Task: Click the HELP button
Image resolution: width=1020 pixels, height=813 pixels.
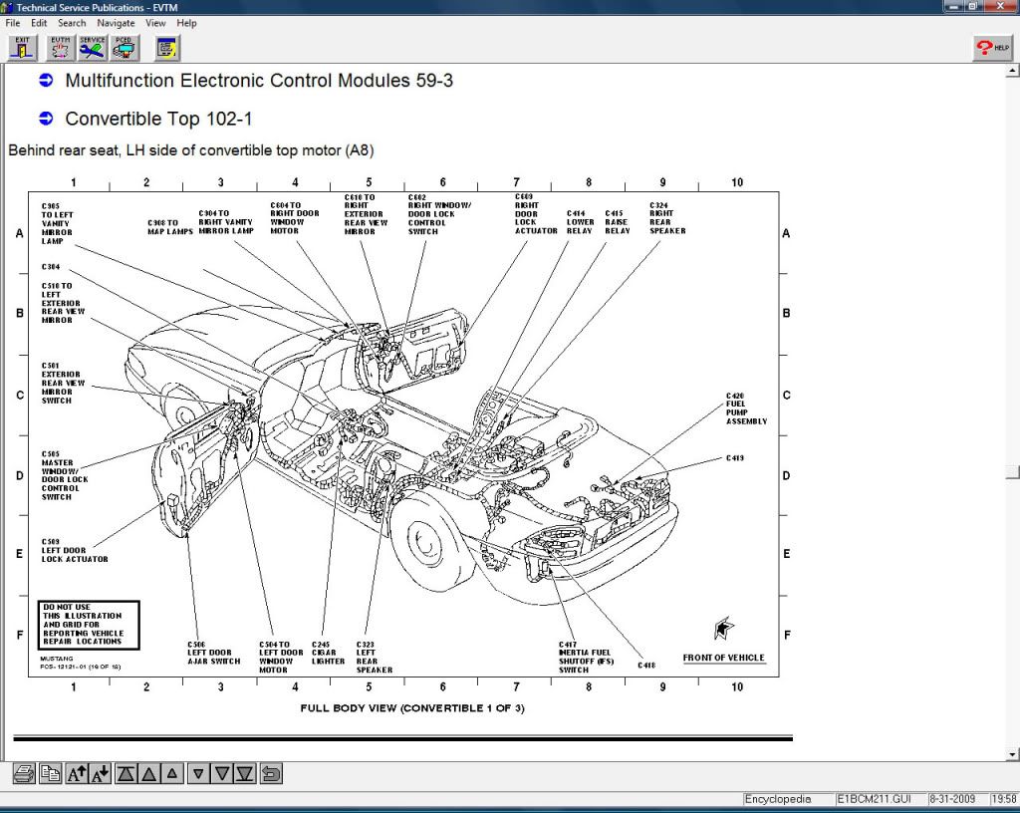Action: coord(991,47)
